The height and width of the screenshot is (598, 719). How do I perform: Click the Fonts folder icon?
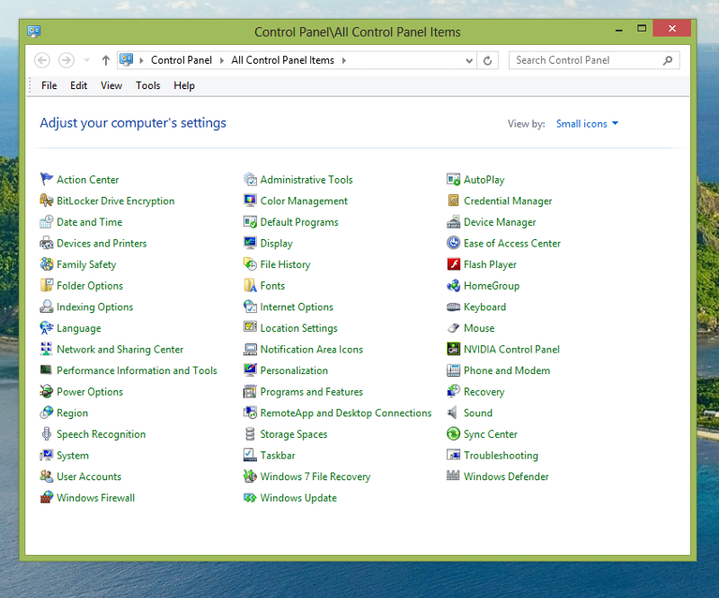[250, 285]
